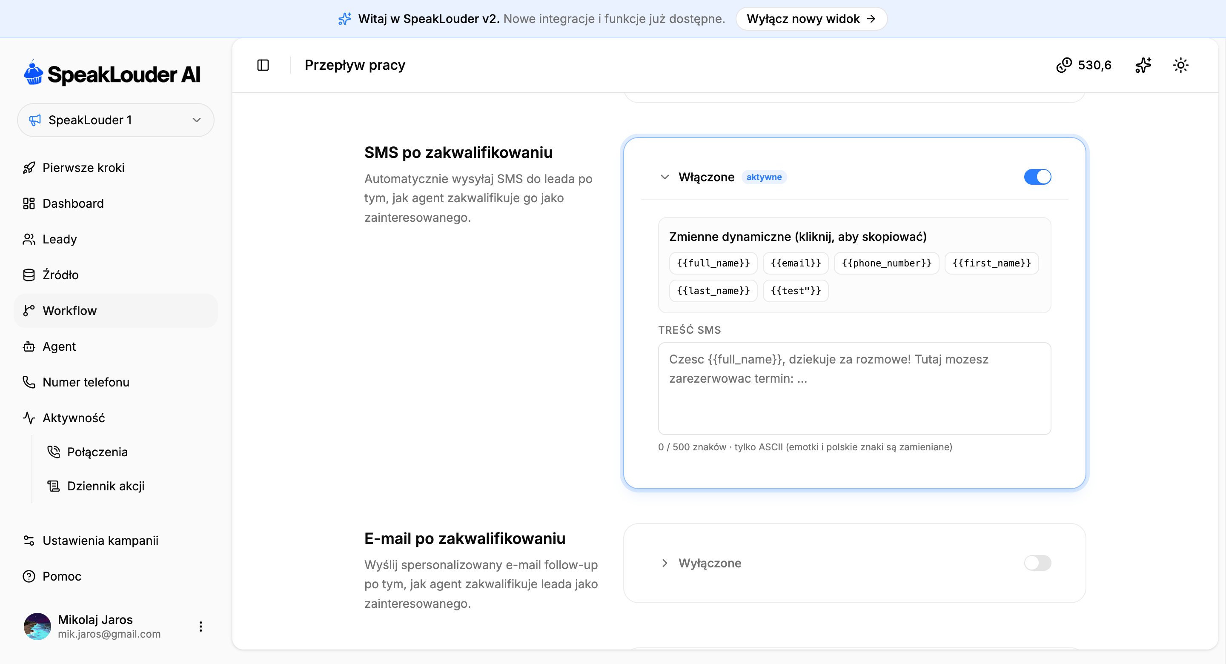Screen dimensions: 1226x664
Task: Go to Pierwsze kroki
Action: coord(116,168)
